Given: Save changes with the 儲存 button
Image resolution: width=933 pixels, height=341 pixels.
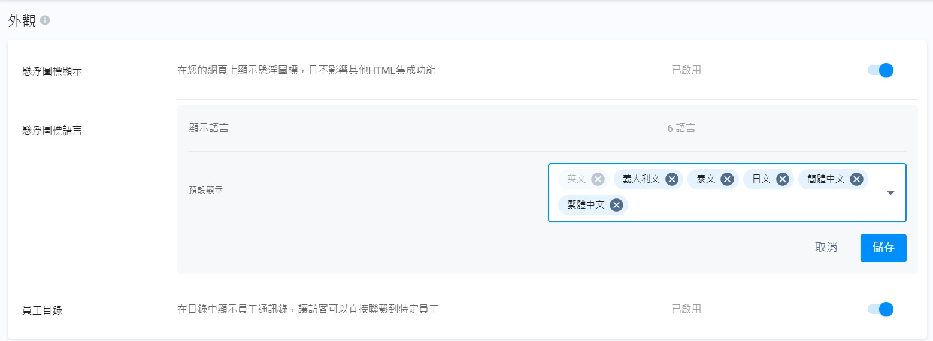Looking at the screenshot, I should 883,248.
